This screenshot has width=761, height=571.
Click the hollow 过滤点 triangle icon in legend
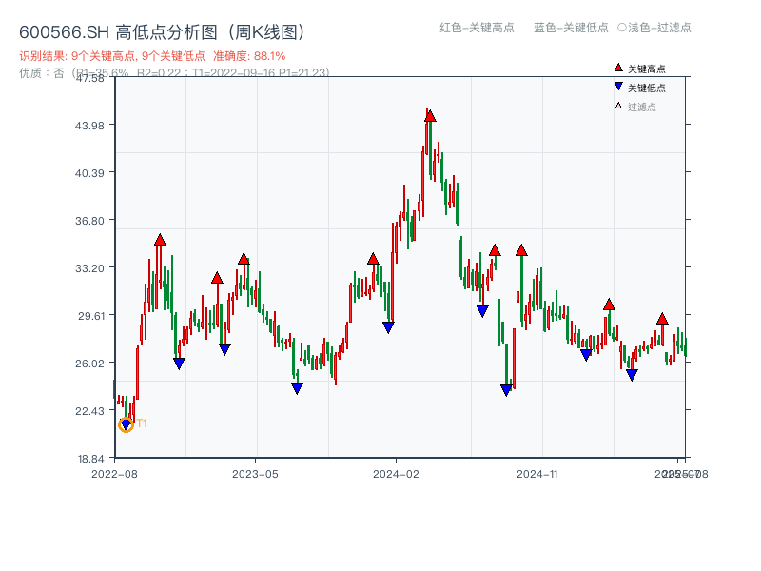point(617,104)
